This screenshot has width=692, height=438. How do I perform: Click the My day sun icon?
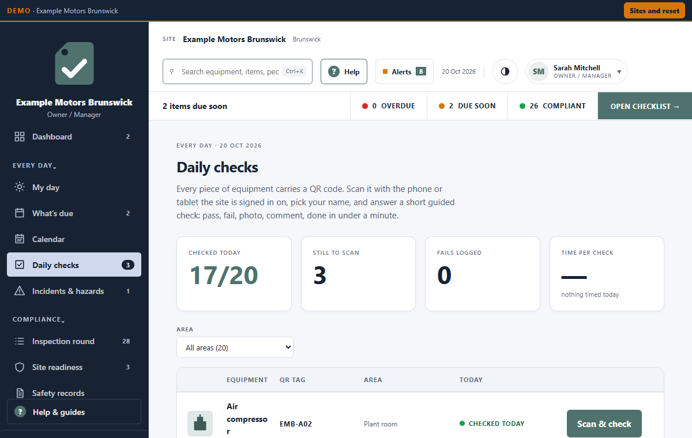pos(20,187)
